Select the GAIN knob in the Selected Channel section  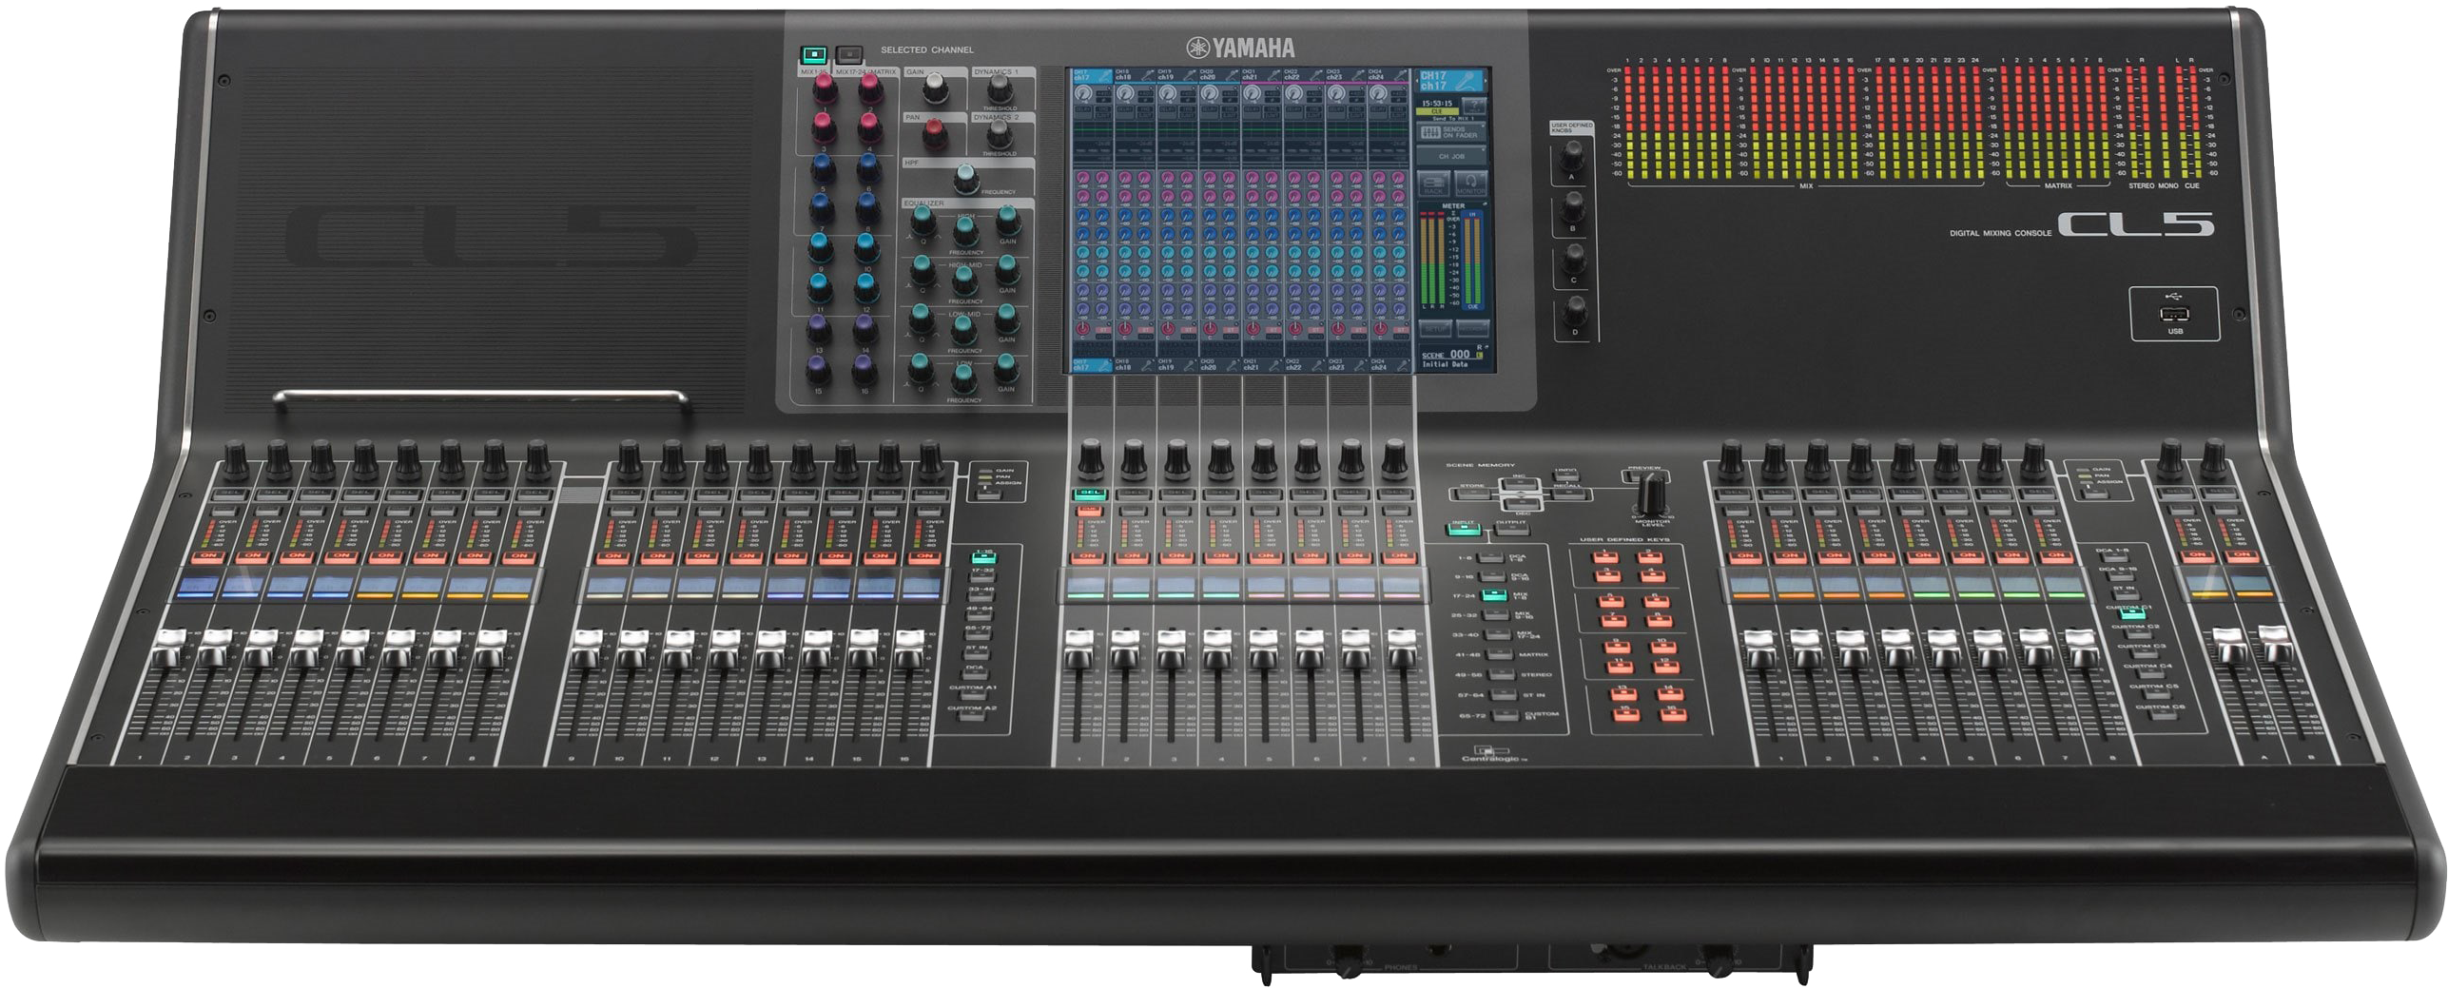coord(935,89)
